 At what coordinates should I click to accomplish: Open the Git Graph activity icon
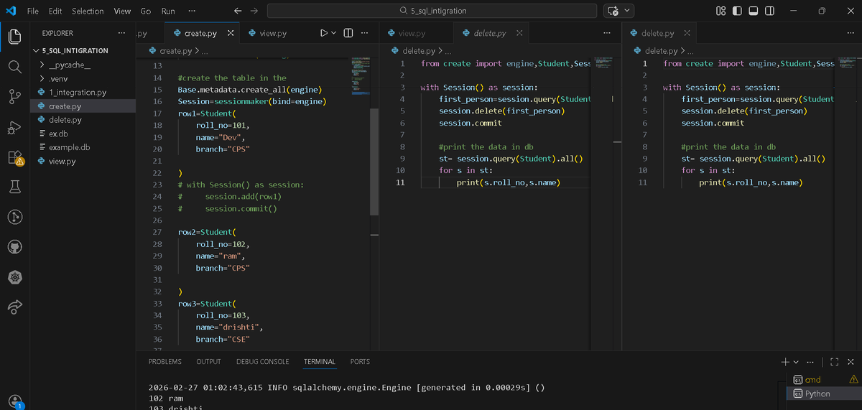coord(16,217)
